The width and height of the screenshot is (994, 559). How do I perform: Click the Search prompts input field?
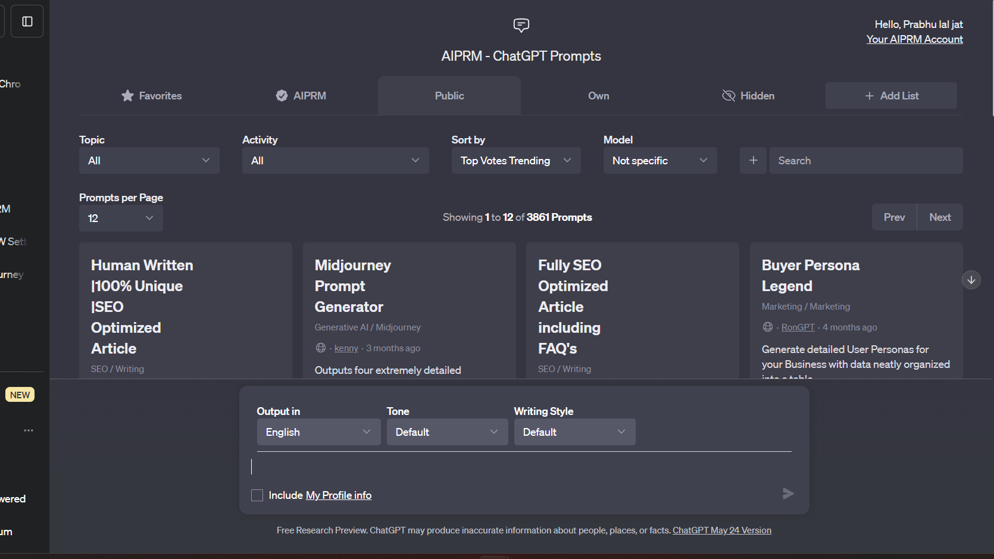(866, 161)
